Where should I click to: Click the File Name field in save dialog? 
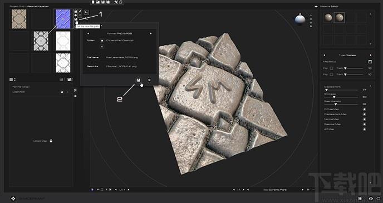pyautogui.click(x=122, y=58)
